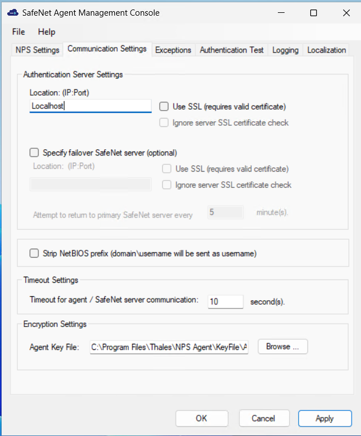361x436 pixels.
Task: Open the Help menu
Action: coord(47,32)
